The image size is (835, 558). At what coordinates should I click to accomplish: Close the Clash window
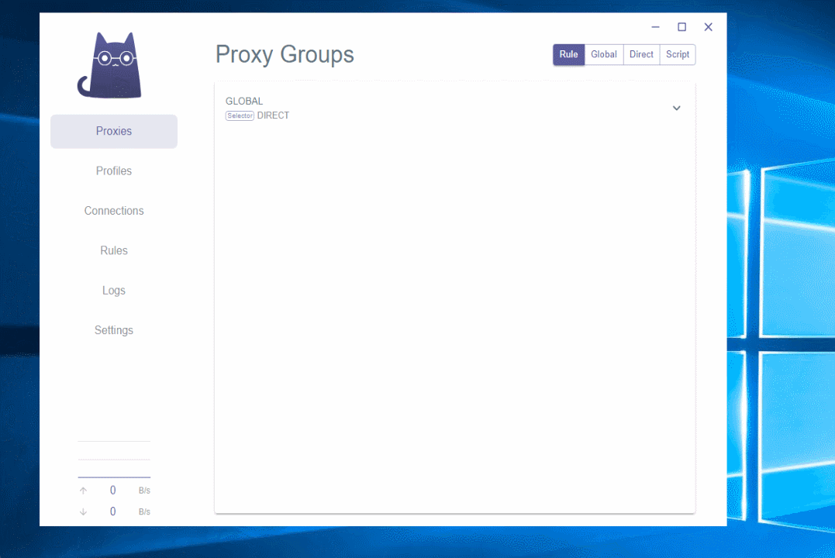pyautogui.click(x=708, y=27)
